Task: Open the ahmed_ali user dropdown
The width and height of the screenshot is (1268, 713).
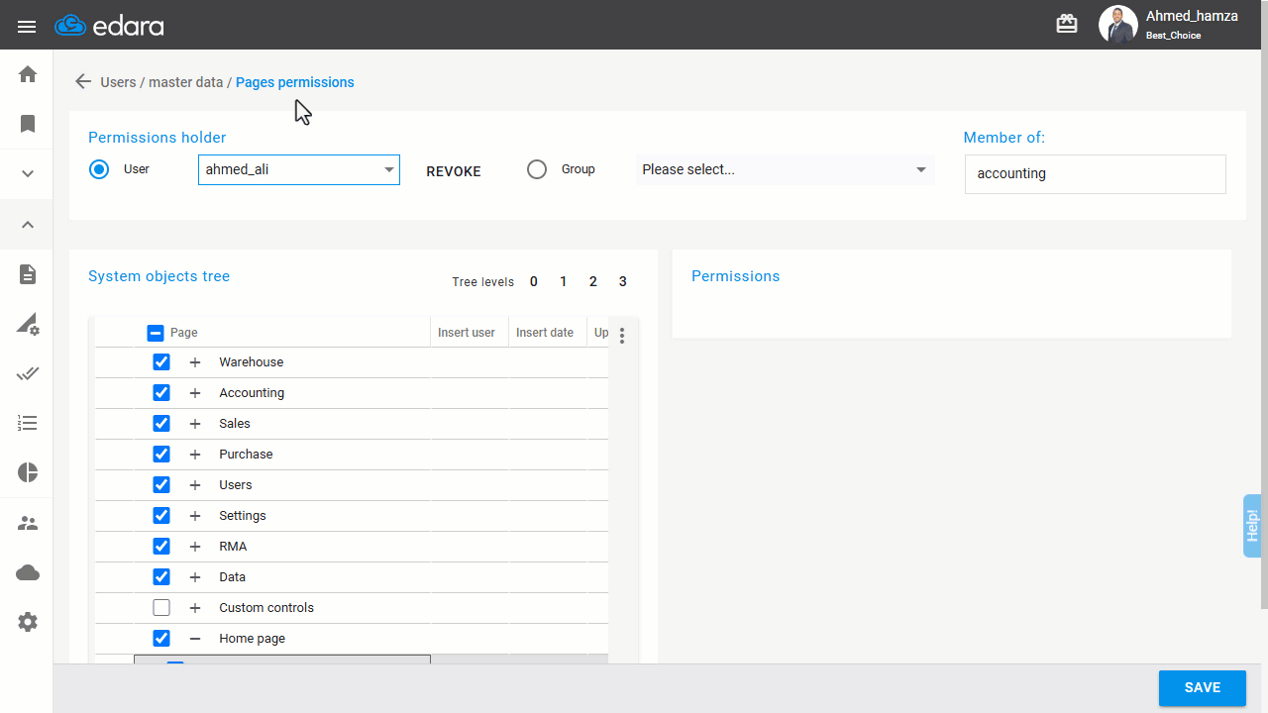Action: click(x=299, y=169)
